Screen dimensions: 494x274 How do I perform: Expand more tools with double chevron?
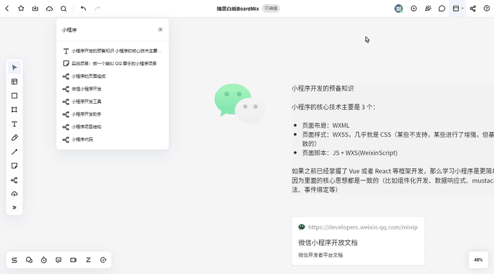click(14, 207)
